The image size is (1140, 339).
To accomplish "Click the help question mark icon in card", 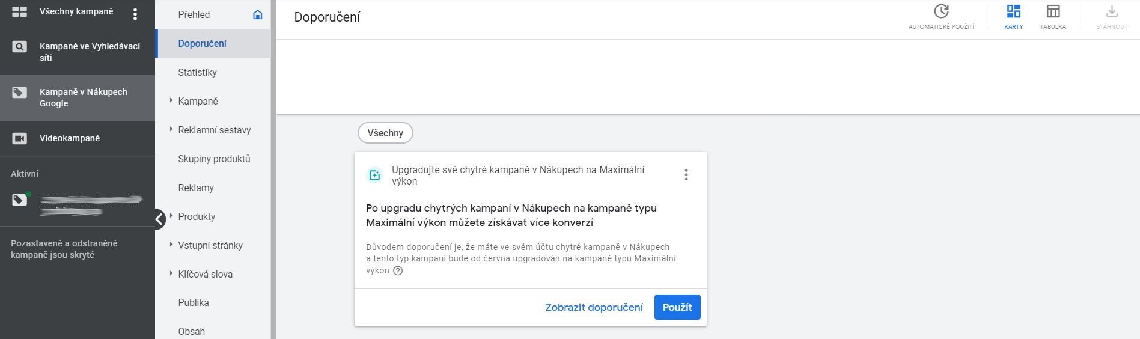I will click(398, 270).
